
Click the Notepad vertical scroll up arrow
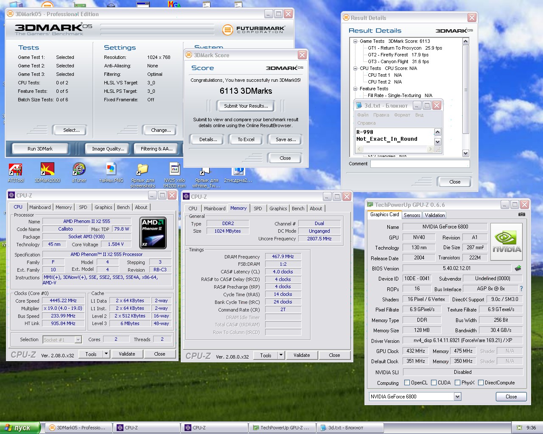click(438, 132)
